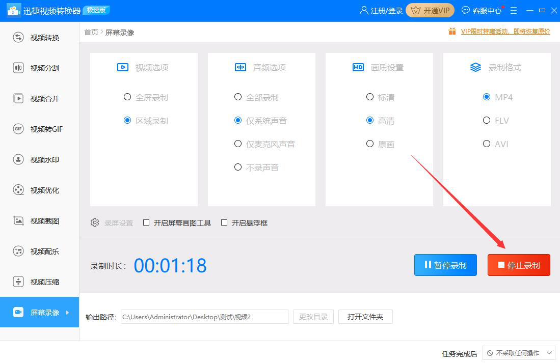Click the 屏幕录像 camera icon in sidebar

tap(18, 312)
